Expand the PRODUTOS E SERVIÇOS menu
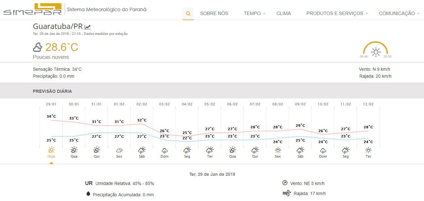Viewport: 424px width, 201px height. (x=337, y=14)
